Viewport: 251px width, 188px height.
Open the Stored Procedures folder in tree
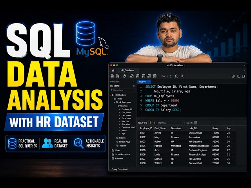point(121,155)
